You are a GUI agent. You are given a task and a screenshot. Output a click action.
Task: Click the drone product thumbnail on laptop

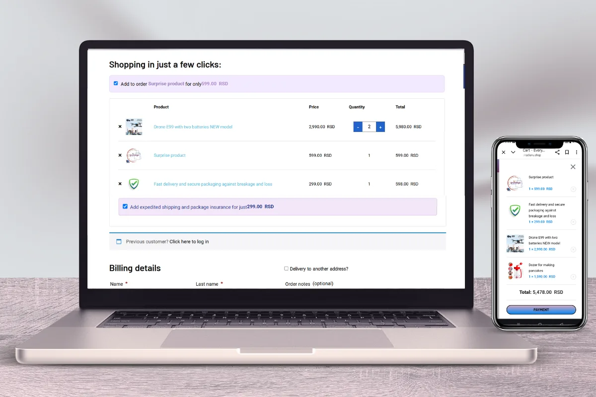[x=134, y=127]
